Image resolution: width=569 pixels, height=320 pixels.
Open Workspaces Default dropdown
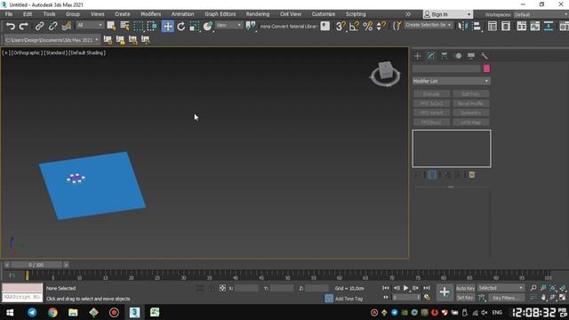pyautogui.click(x=541, y=14)
